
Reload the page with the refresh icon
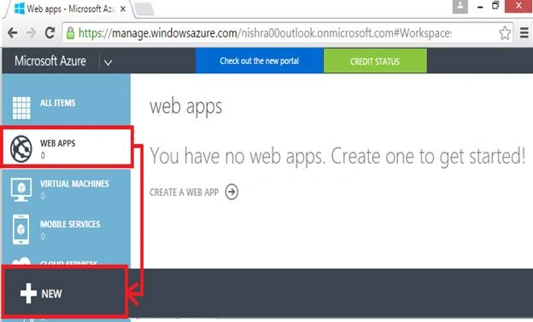[50, 33]
